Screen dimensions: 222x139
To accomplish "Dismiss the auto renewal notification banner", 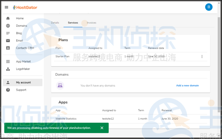I will coord(102,128).
